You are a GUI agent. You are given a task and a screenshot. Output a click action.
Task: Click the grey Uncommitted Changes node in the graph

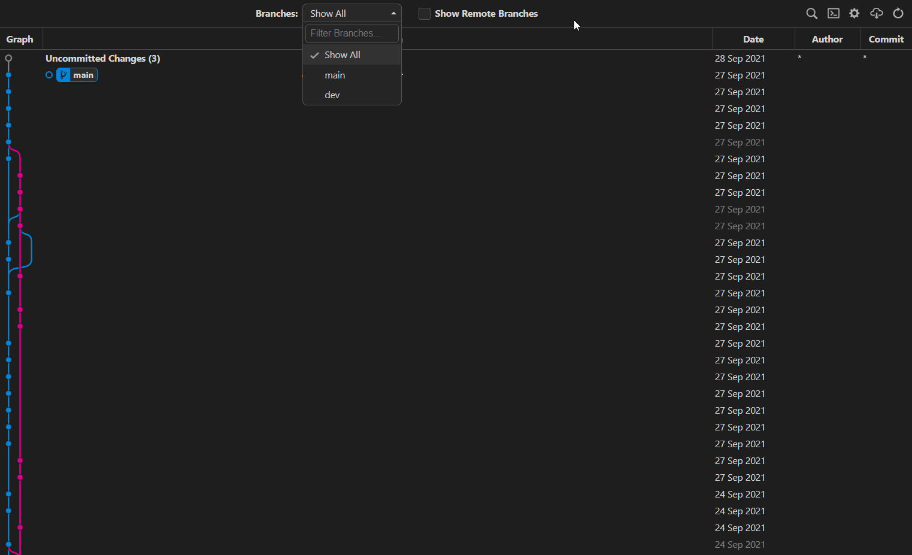[x=8, y=58]
